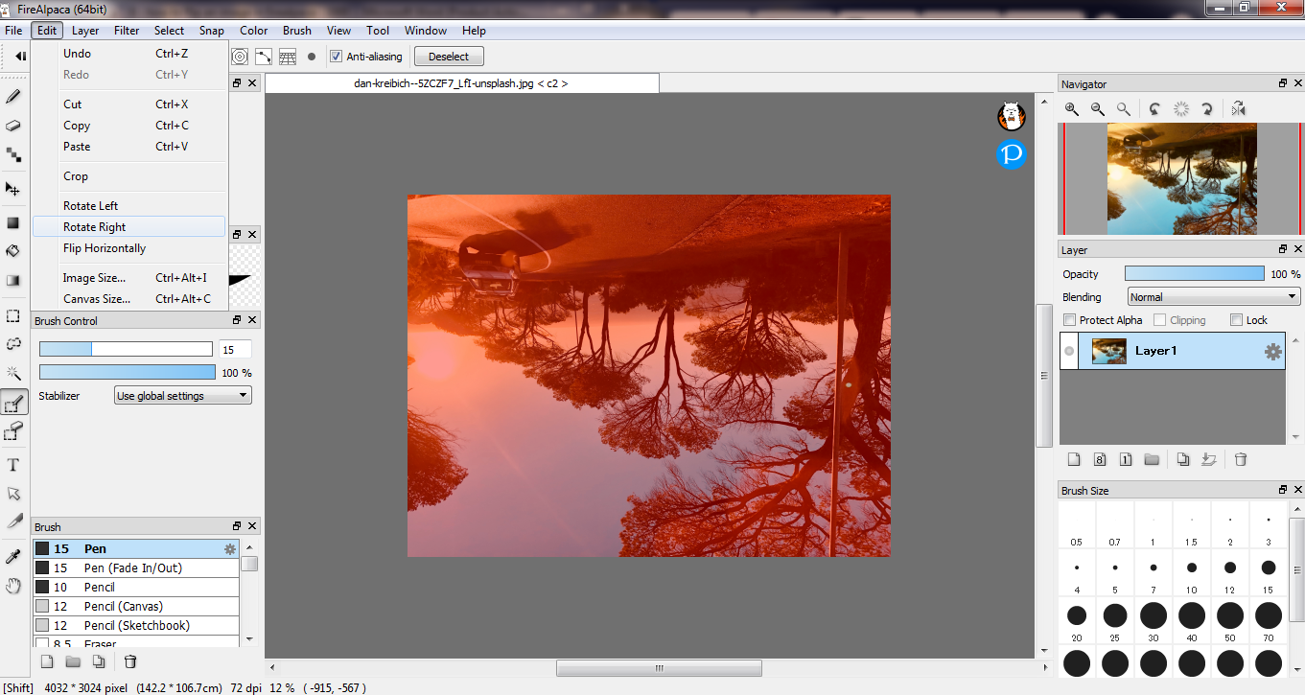Duplicate the layer in the Layer panel

[x=1183, y=460]
